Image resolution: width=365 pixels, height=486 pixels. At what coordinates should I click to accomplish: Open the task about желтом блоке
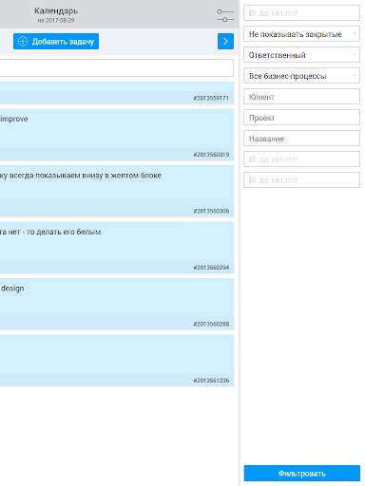pos(117,191)
